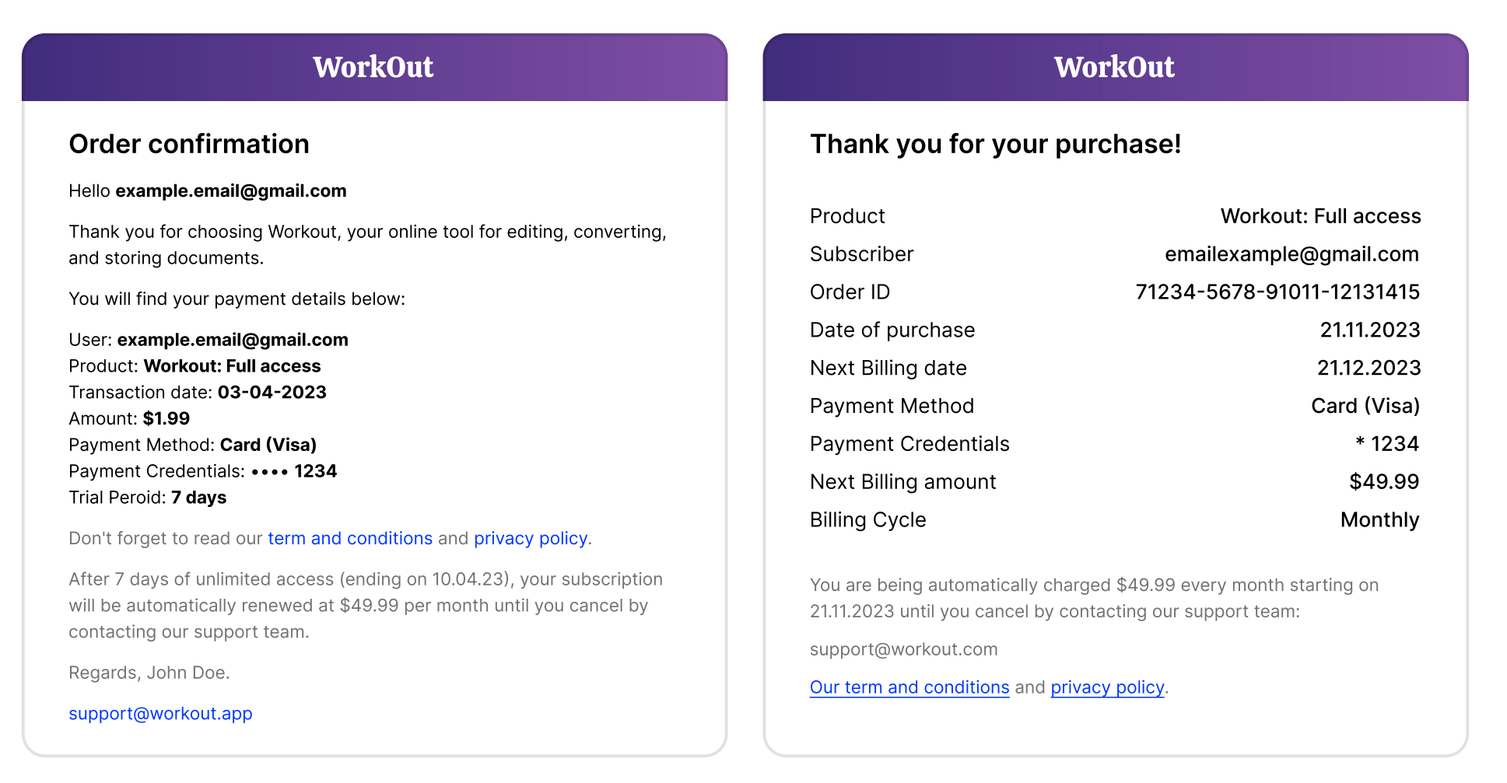Select the $1.99 trial amount
The image size is (1507, 783).
[x=165, y=418]
